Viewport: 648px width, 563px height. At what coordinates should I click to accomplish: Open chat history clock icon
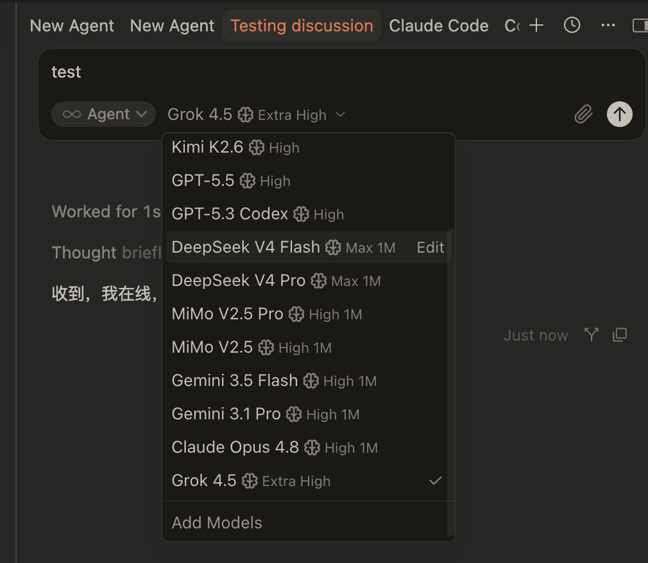coord(572,25)
